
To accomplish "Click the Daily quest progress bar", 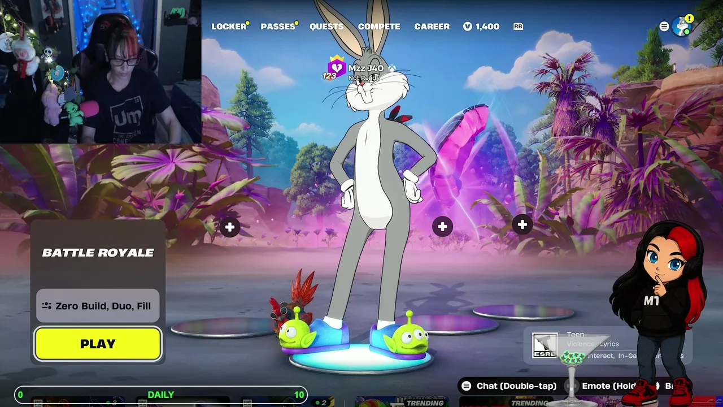I will tap(161, 395).
